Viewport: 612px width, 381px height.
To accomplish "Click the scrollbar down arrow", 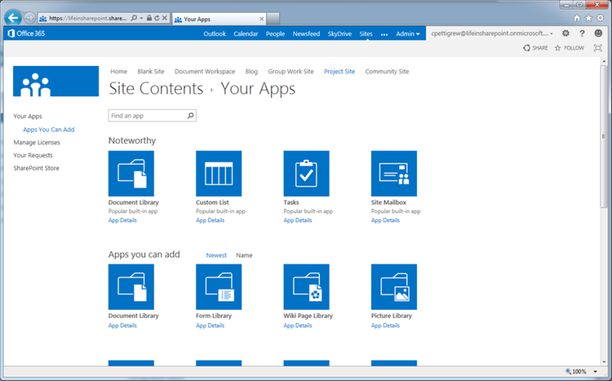I will (604, 362).
